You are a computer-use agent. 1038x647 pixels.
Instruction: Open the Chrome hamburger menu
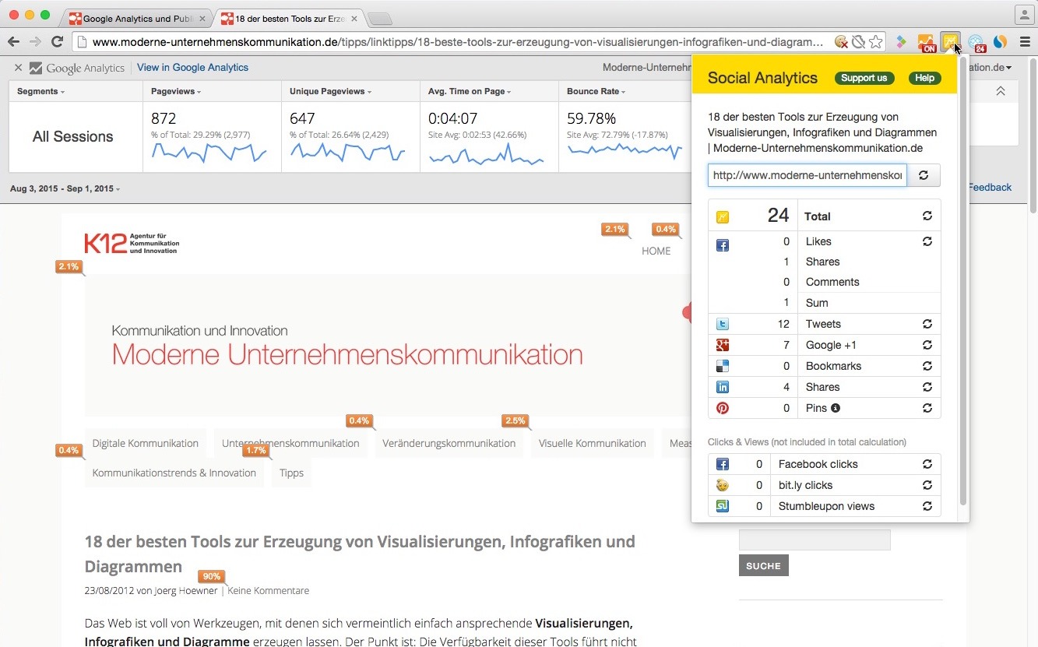(1025, 42)
